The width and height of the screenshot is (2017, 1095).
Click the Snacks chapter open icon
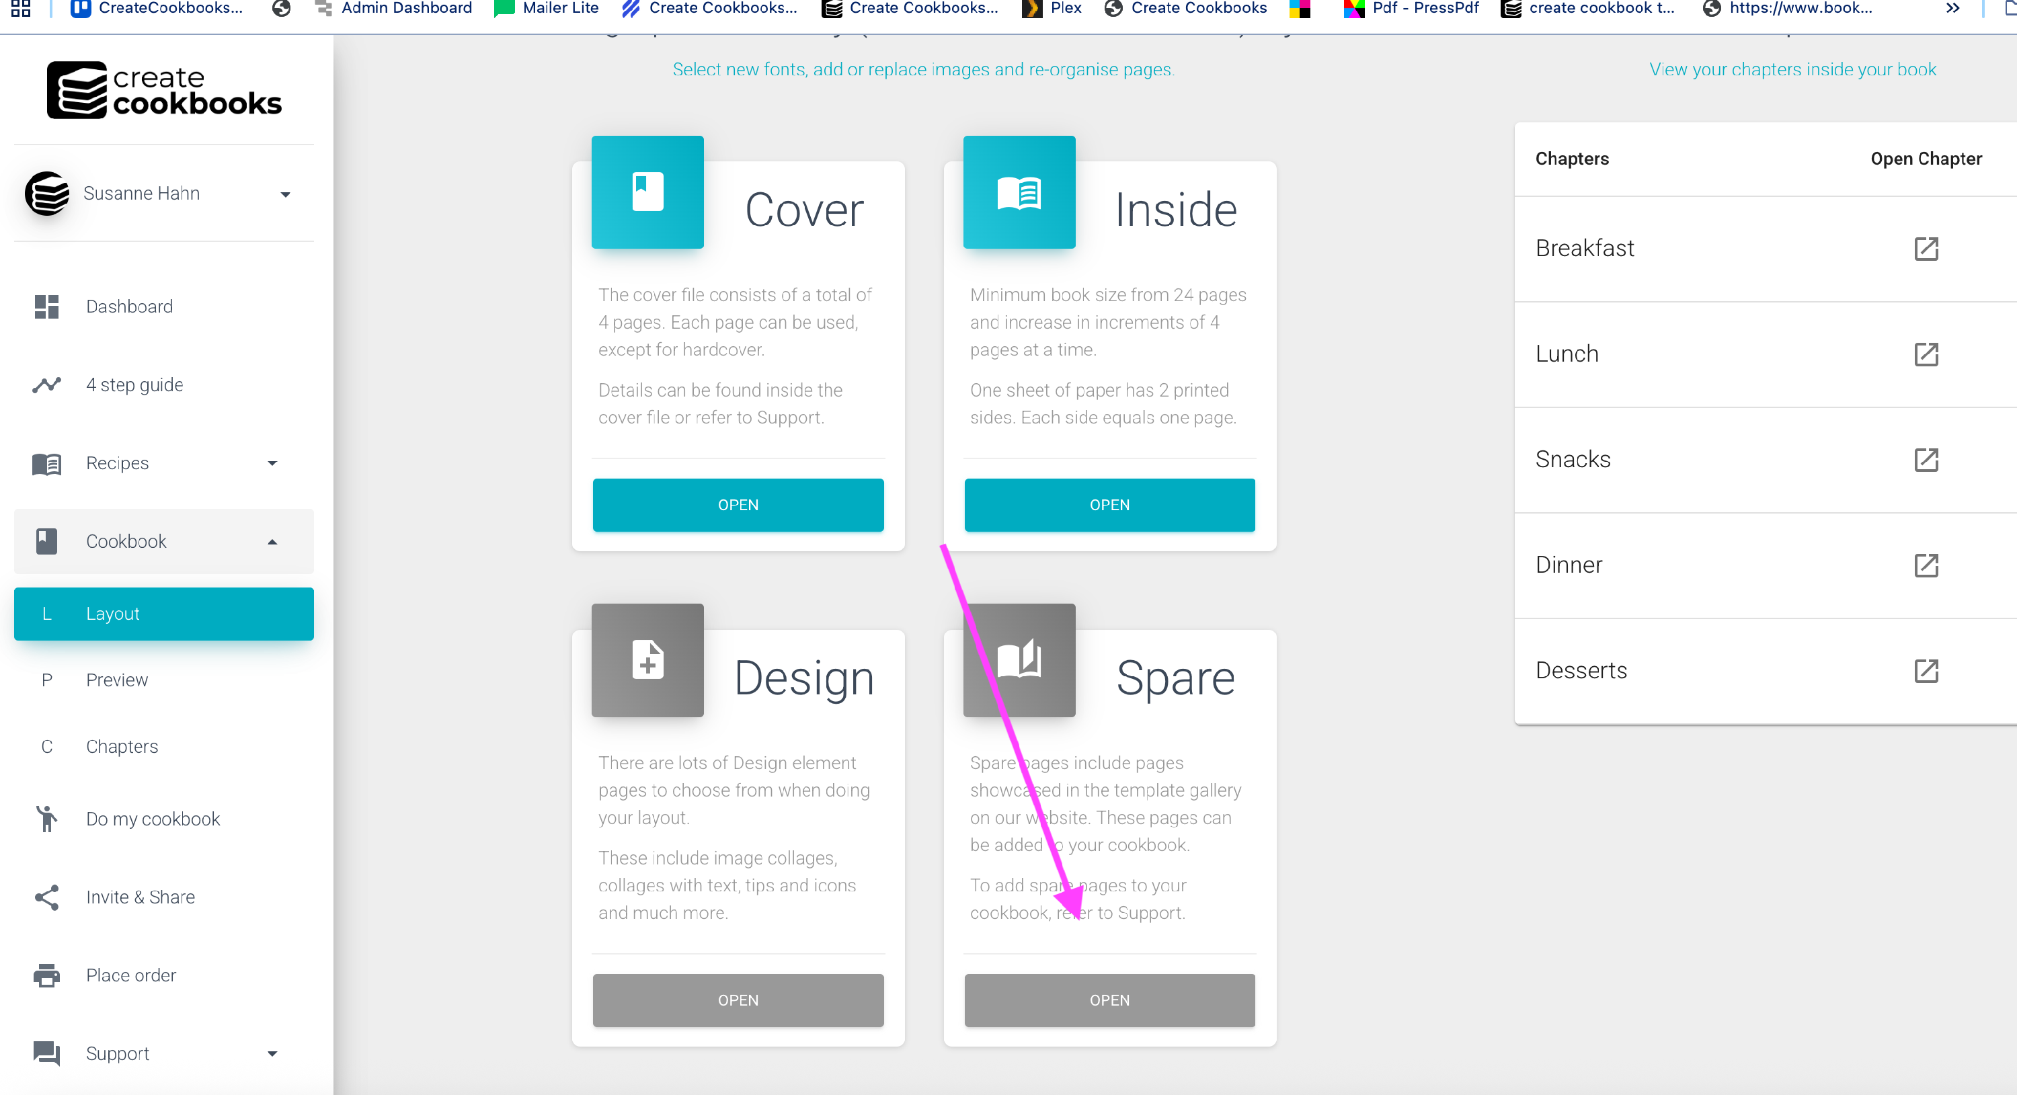[x=1926, y=460]
